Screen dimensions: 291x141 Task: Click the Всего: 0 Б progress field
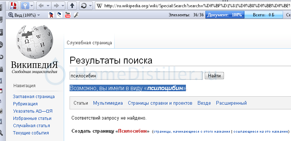263,15
